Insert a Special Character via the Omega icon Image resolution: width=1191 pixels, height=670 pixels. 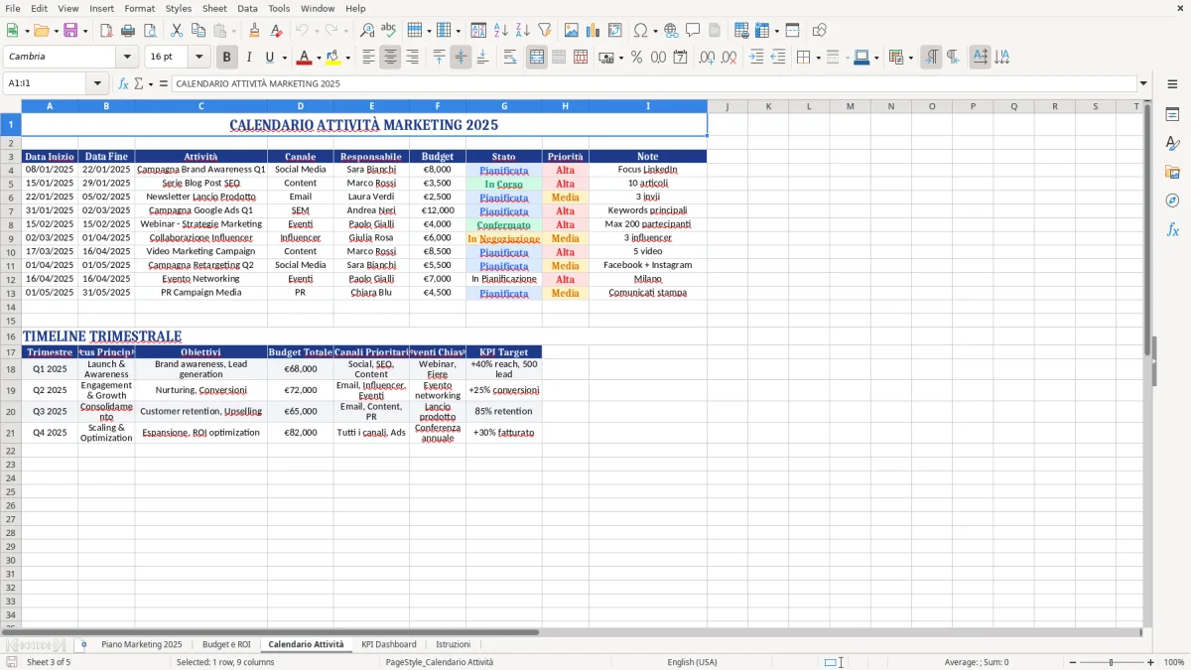coord(641,31)
